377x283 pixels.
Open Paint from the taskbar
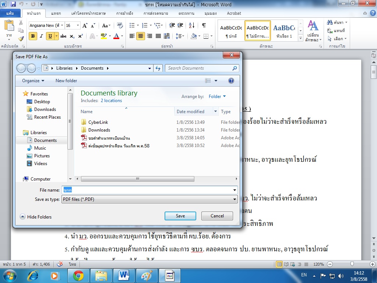pyautogui.click(x=147, y=276)
